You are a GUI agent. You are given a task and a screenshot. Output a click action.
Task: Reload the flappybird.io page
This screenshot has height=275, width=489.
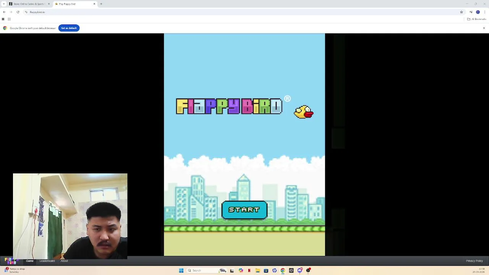[18, 12]
